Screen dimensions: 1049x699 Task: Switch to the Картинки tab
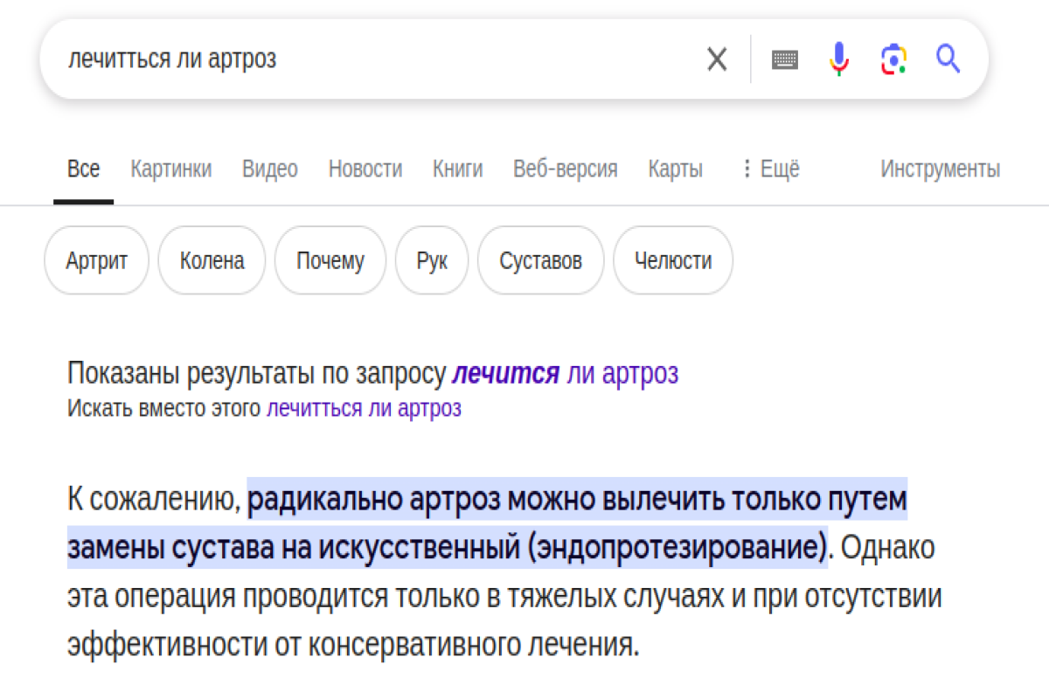click(x=171, y=169)
